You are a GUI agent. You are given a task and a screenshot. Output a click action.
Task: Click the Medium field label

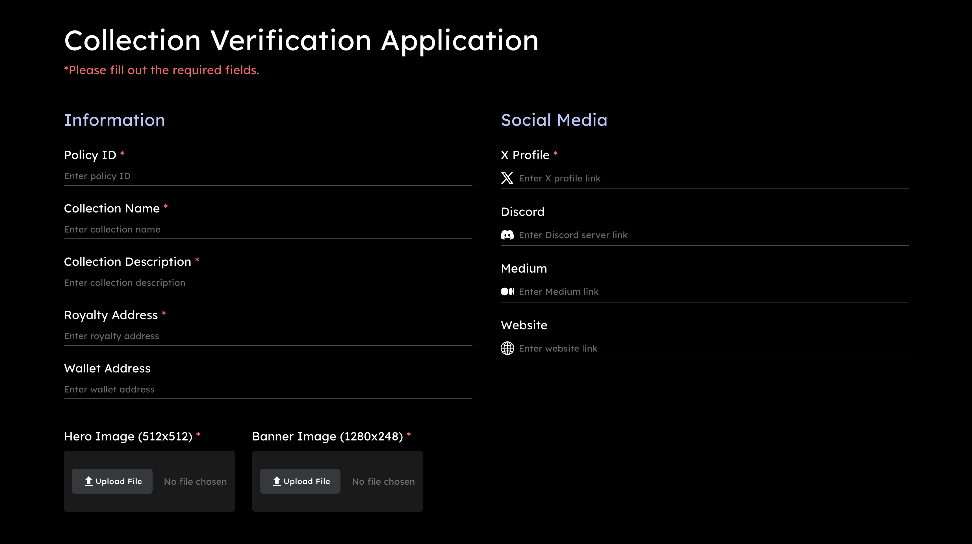tap(524, 269)
